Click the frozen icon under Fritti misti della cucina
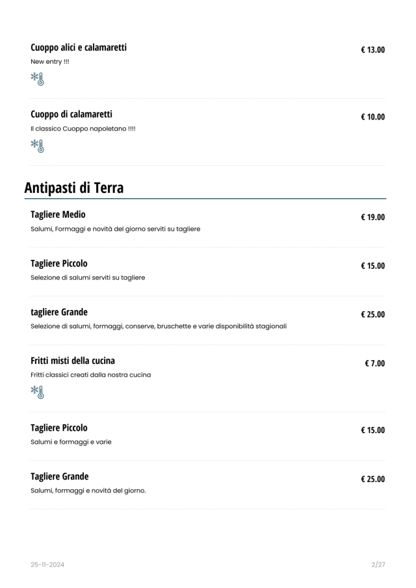 click(x=37, y=392)
